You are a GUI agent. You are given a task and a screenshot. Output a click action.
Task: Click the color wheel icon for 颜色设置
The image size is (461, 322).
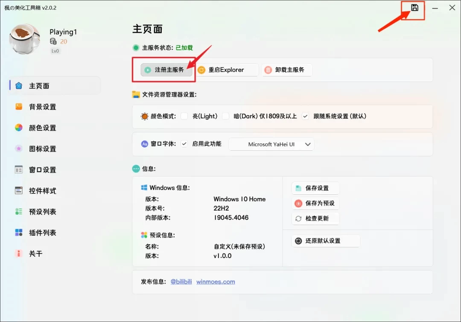19,127
